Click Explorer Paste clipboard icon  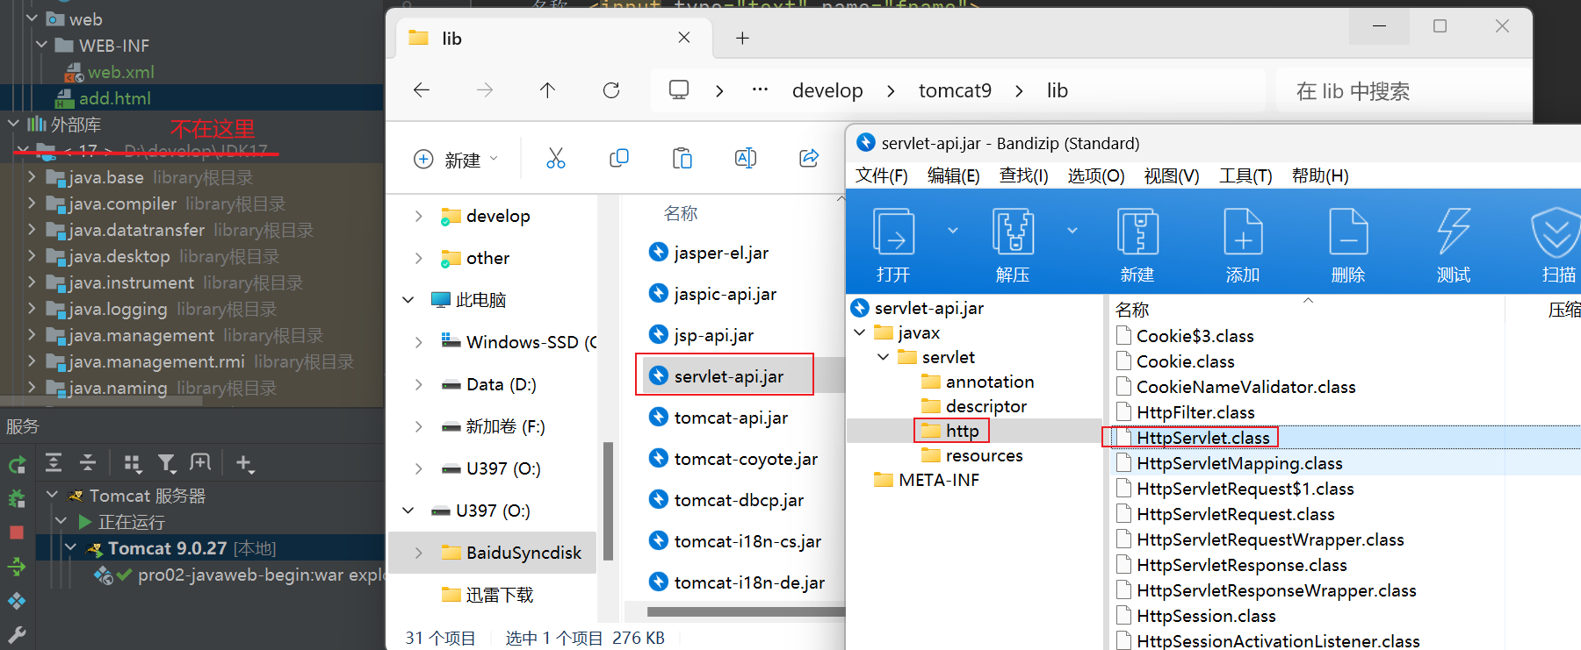pyautogui.click(x=682, y=158)
